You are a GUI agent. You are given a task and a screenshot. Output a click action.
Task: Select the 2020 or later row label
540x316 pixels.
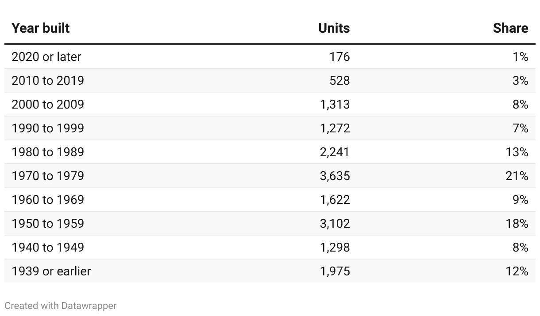click(46, 57)
